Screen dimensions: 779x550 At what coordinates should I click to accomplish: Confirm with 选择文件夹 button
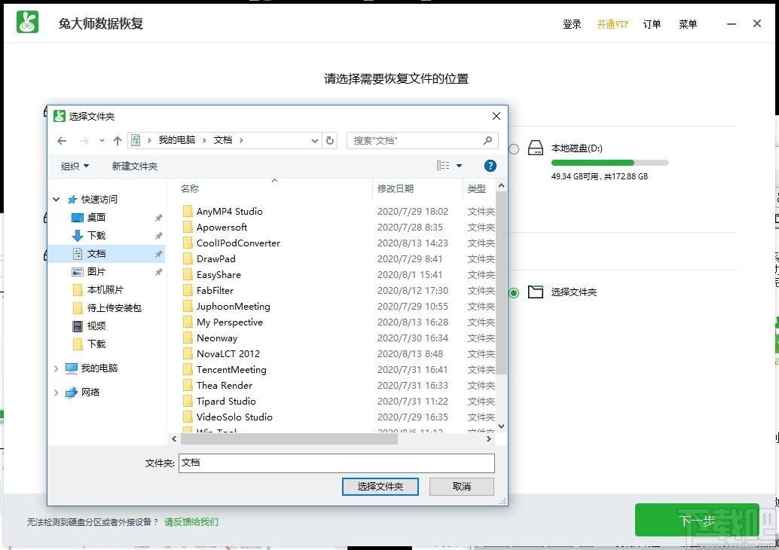click(x=380, y=487)
